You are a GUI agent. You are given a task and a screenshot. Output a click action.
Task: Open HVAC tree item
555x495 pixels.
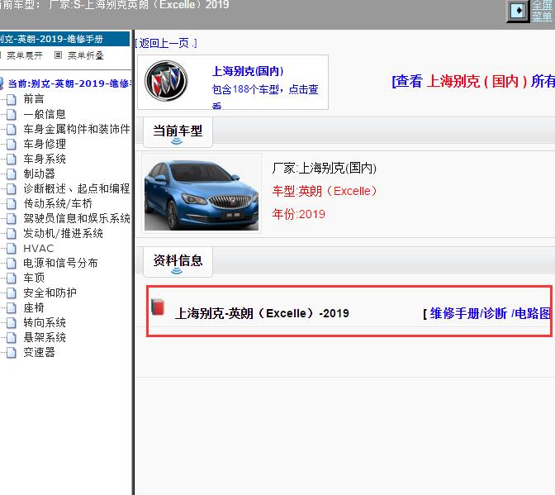38,249
